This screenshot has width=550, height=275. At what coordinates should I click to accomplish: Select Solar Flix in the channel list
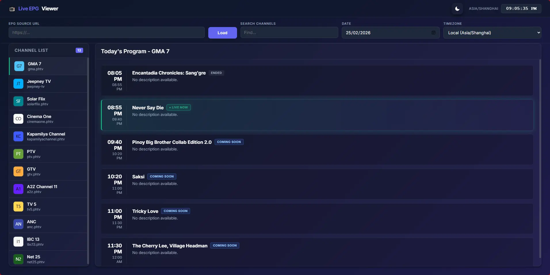pos(48,101)
